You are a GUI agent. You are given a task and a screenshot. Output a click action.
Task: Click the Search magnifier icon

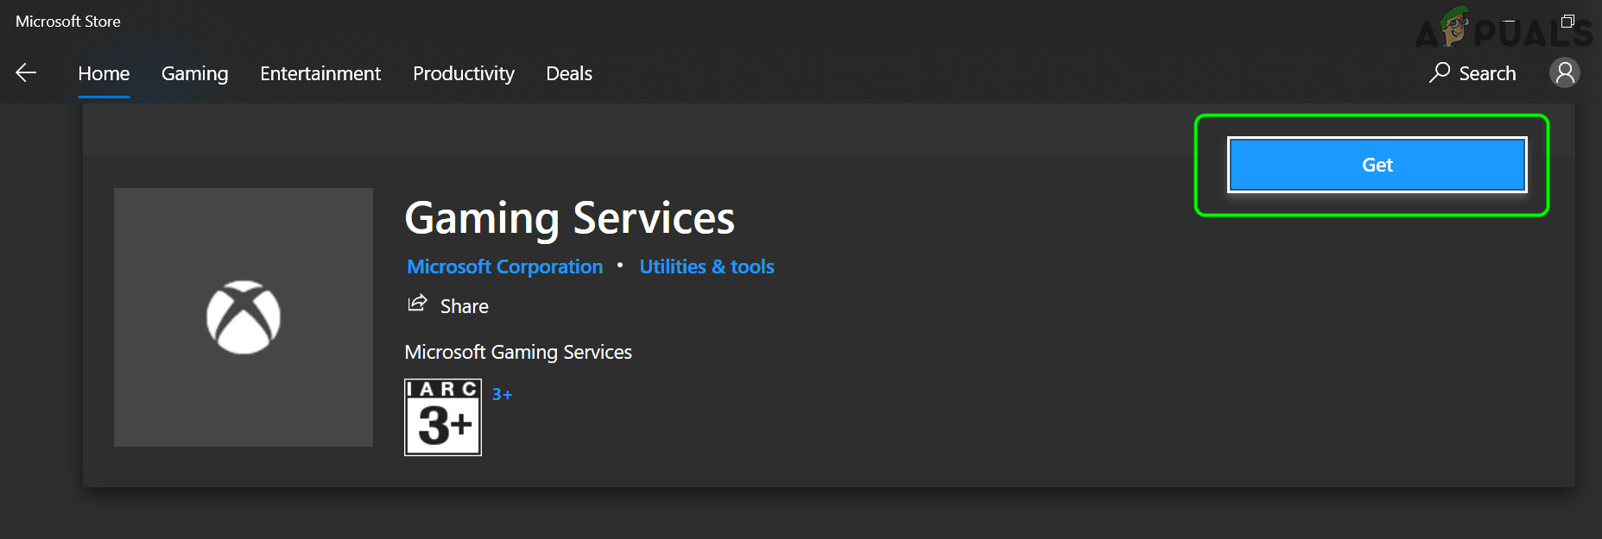[x=1440, y=72]
